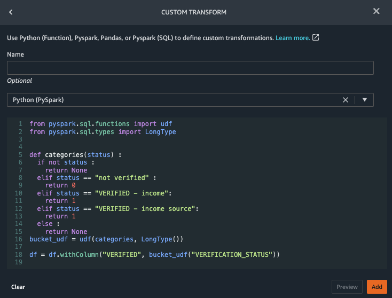This screenshot has width=392, height=298.
Task: Follow the Learn more link
Action: 292,38
